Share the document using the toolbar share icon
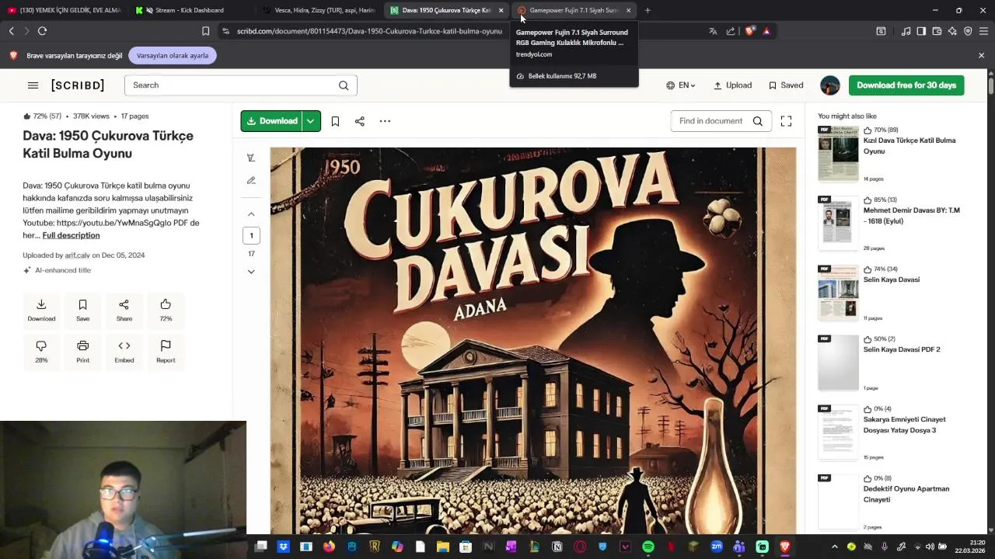This screenshot has height=559, width=995. click(359, 121)
